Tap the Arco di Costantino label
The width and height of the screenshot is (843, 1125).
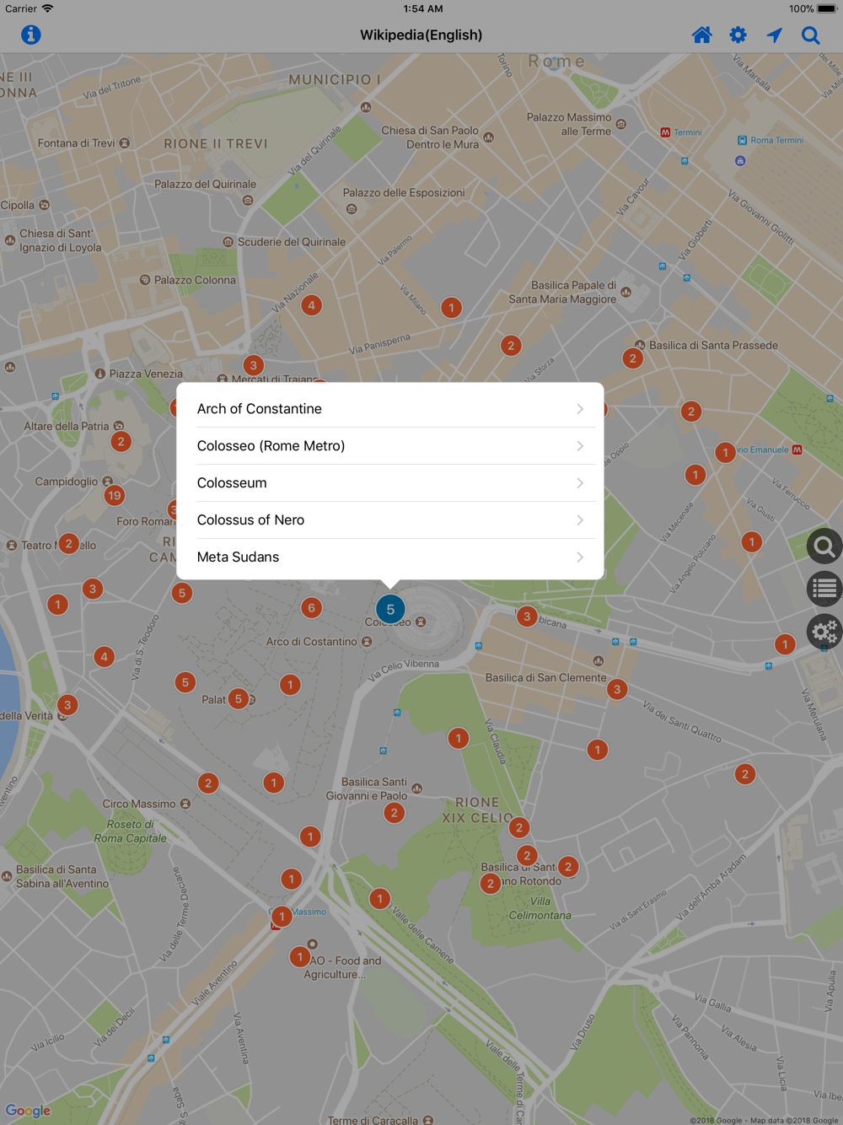tap(312, 642)
